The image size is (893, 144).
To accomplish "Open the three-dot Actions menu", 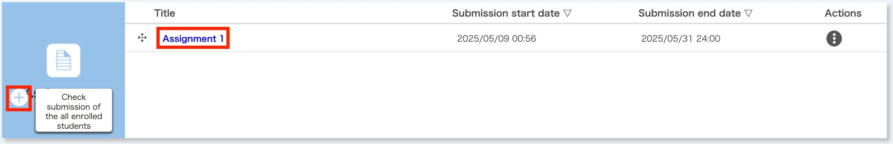I will click(x=834, y=39).
